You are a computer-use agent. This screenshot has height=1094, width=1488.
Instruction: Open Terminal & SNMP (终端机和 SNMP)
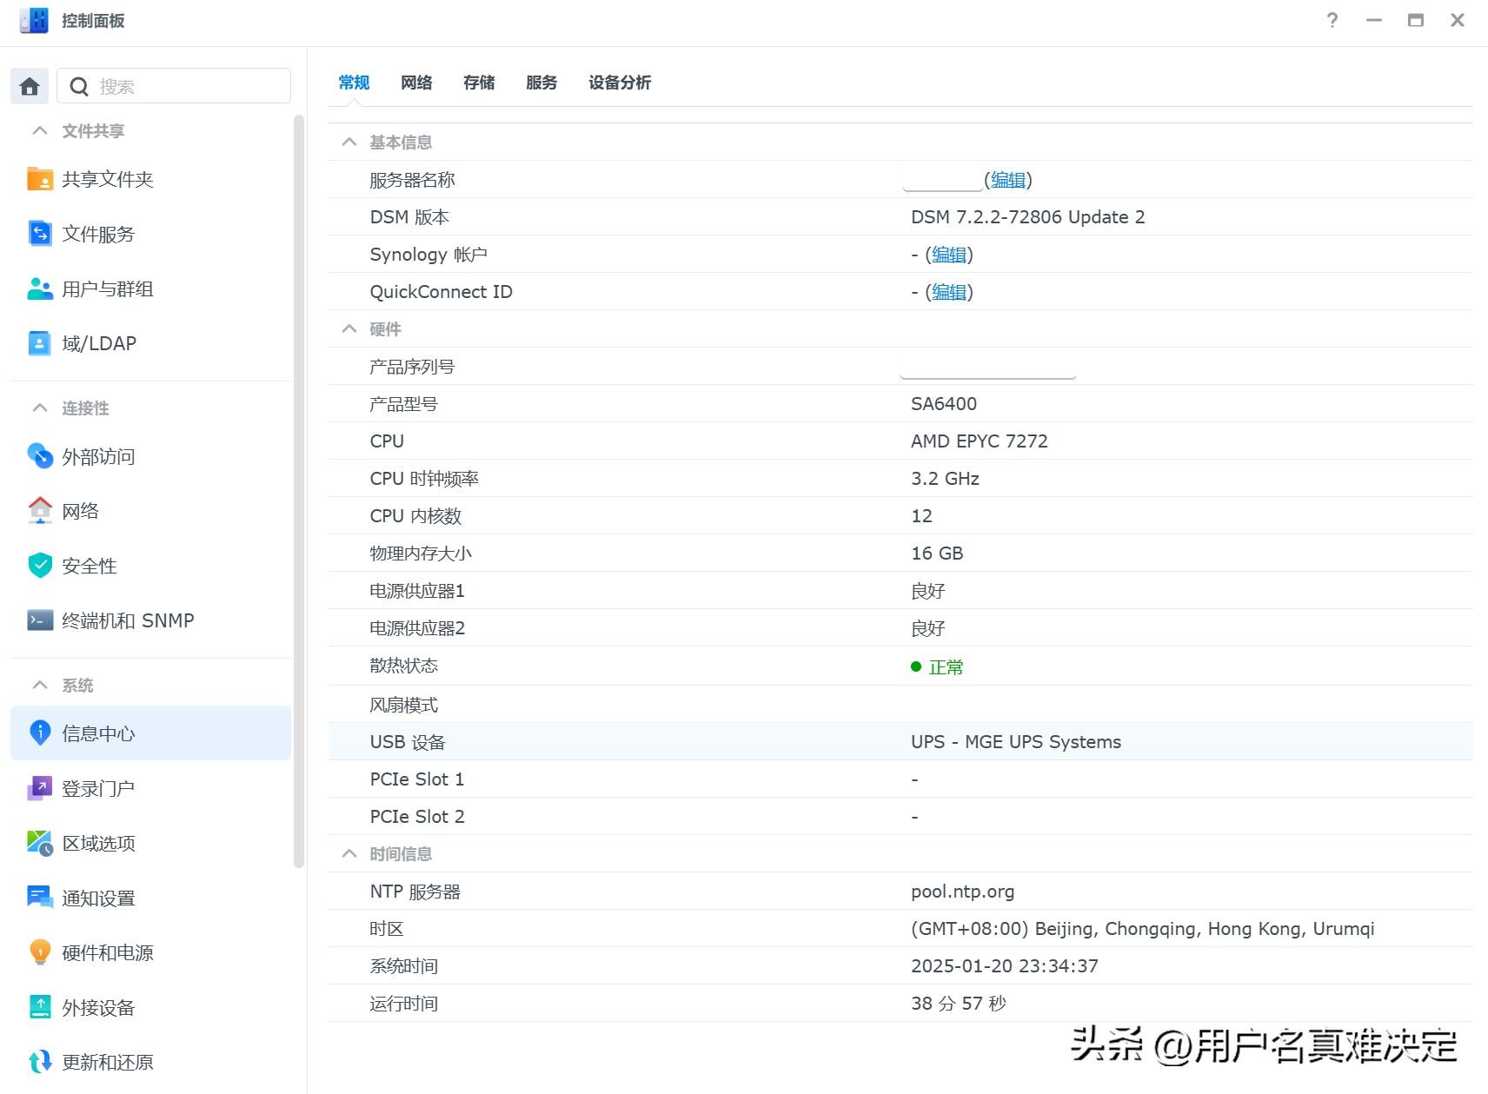[127, 621]
